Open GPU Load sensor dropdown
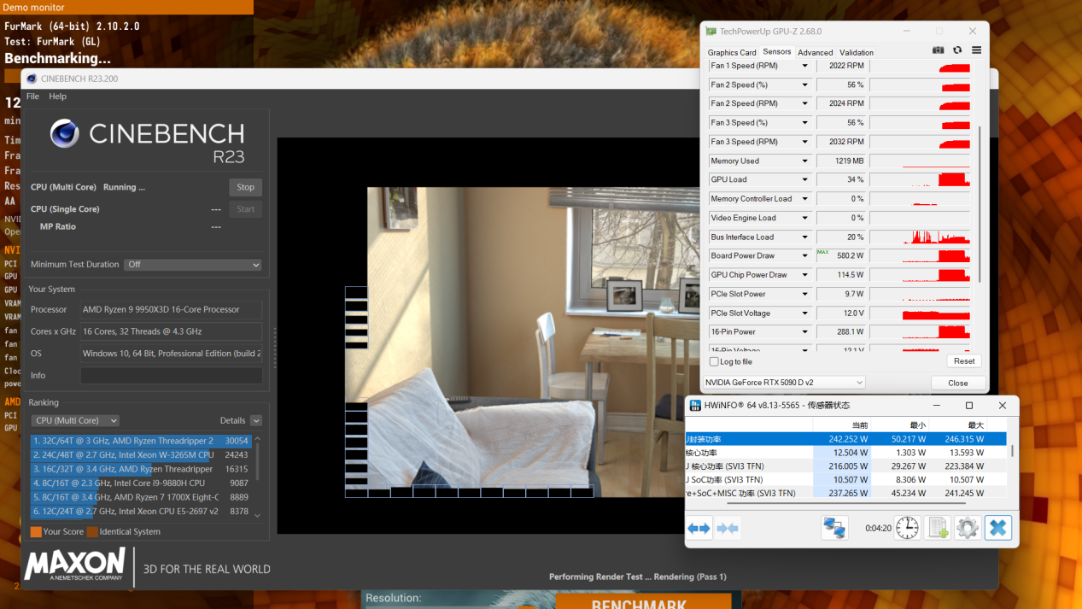The image size is (1082, 609). 804,179
